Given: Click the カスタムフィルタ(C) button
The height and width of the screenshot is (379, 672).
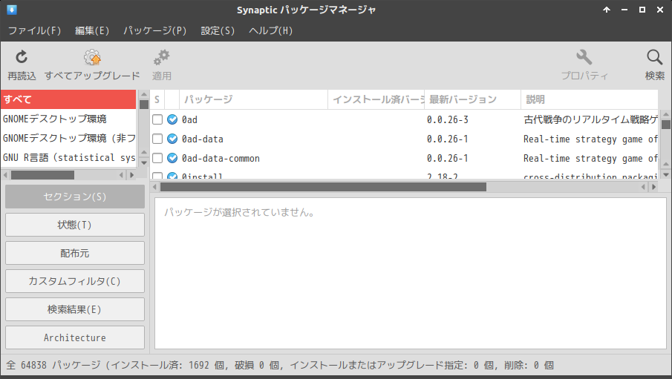Looking at the screenshot, I should point(75,281).
